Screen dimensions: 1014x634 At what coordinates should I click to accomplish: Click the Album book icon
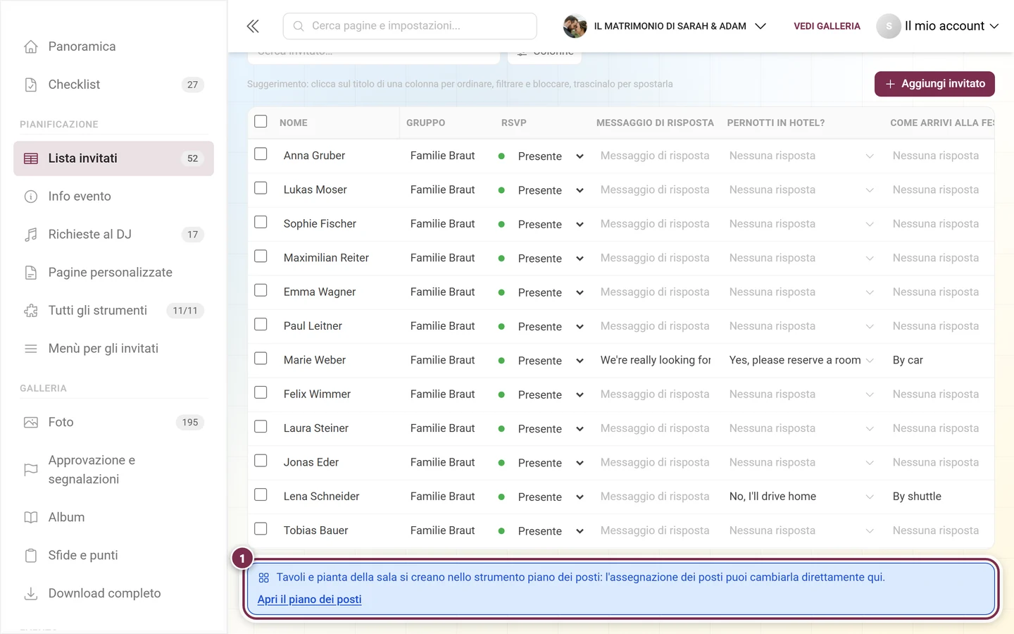[x=31, y=517]
